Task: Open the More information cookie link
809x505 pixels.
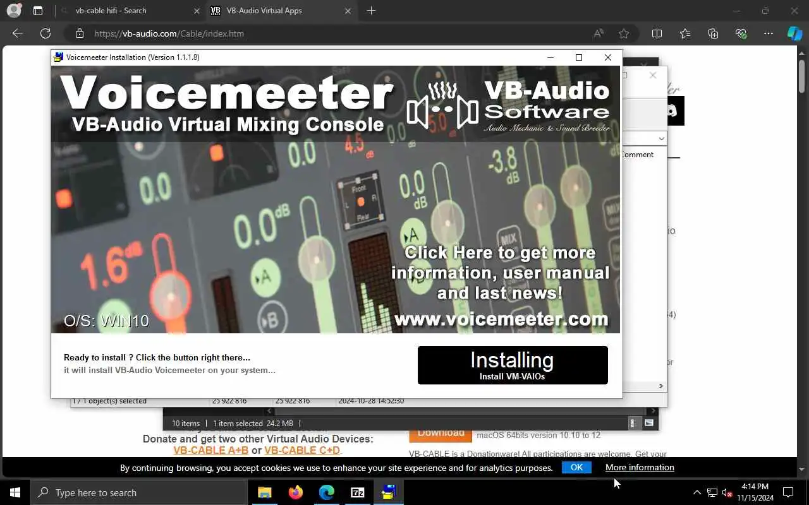Action: click(x=640, y=468)
